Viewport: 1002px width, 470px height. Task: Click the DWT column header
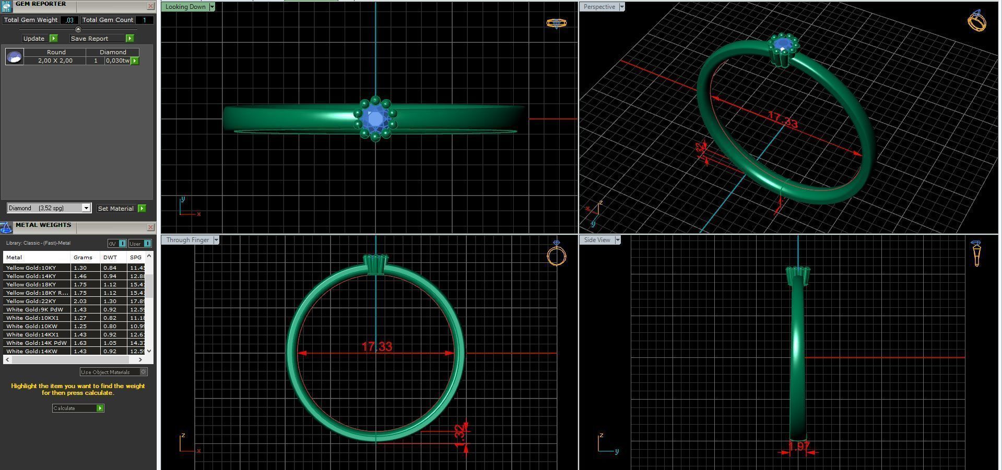click(x=113, y=257)
